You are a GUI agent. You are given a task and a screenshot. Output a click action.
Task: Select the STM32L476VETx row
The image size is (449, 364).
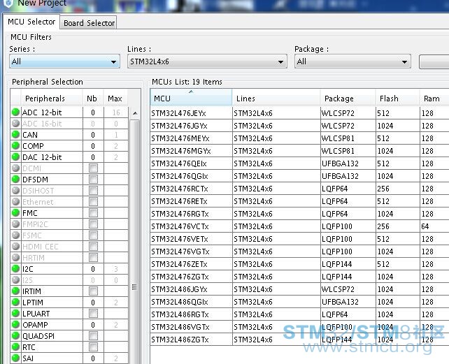coord(299,239)
